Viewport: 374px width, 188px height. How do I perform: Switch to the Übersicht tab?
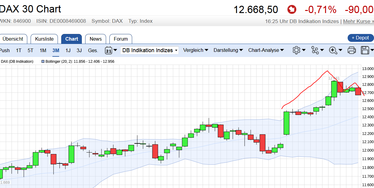(13, 39)
